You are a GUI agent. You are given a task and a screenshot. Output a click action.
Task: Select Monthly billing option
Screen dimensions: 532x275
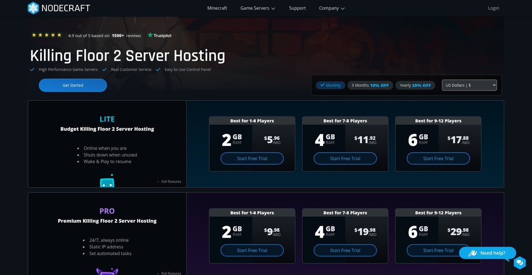330,85
